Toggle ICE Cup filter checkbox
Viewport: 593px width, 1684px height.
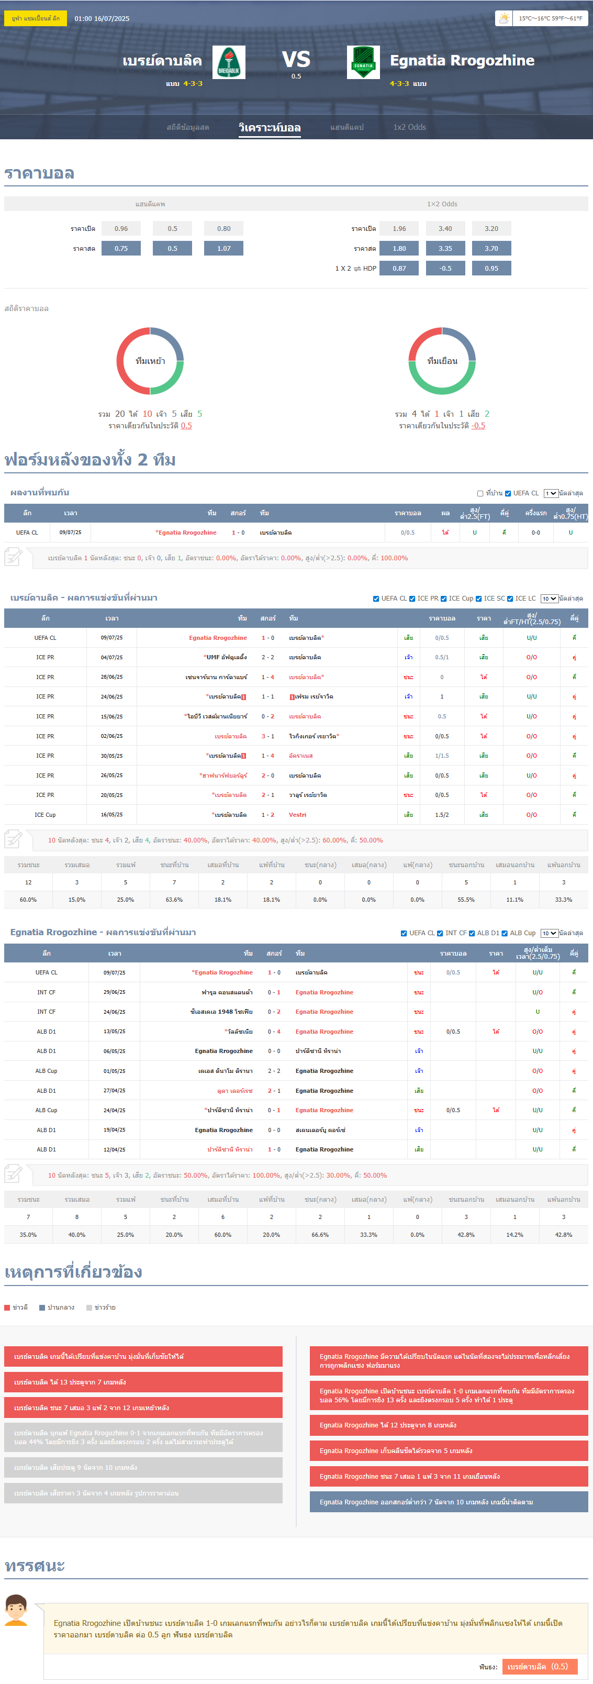pyautogui.click(x=443, y=599)
